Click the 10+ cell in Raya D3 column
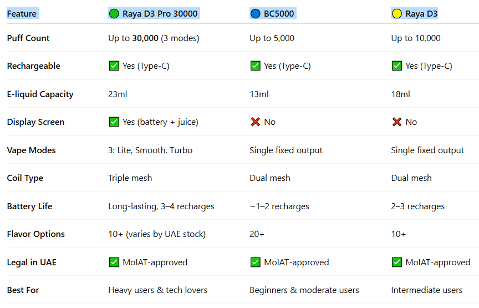Viewport: 479px width, 308px height. coord(399,234)
